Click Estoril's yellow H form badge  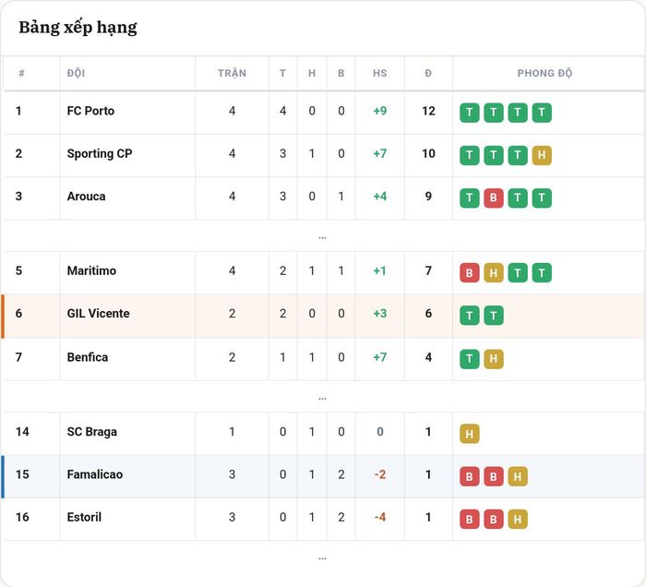pos(518,519)
